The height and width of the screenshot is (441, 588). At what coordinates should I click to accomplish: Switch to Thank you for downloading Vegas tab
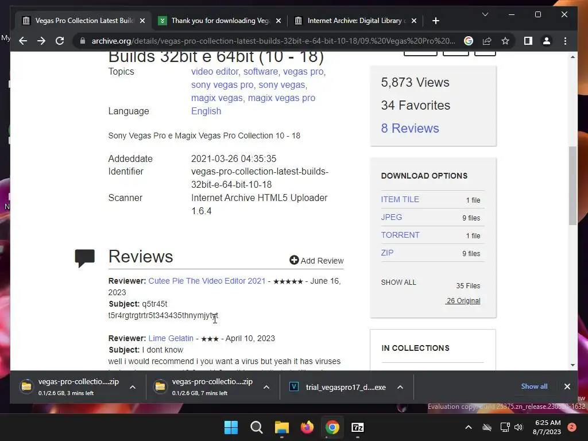[219, 21]
